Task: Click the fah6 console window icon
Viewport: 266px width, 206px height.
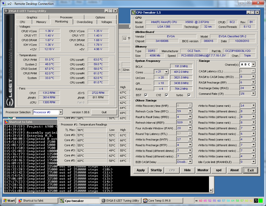Action: click(x=6, y=122)
